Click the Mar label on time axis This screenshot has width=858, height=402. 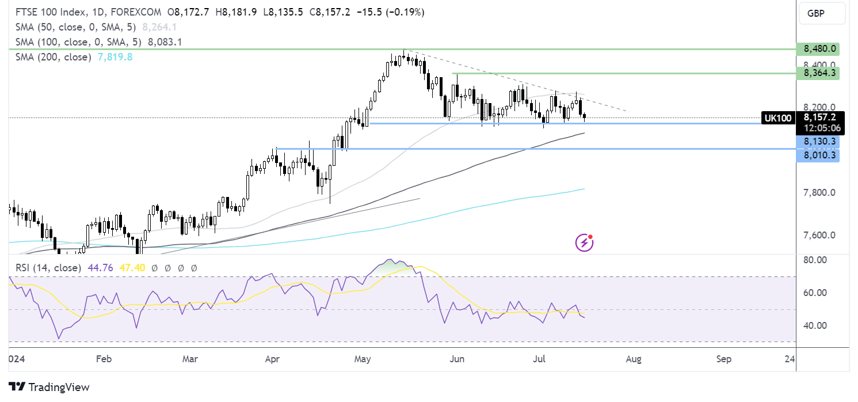[x=190, y=359]
